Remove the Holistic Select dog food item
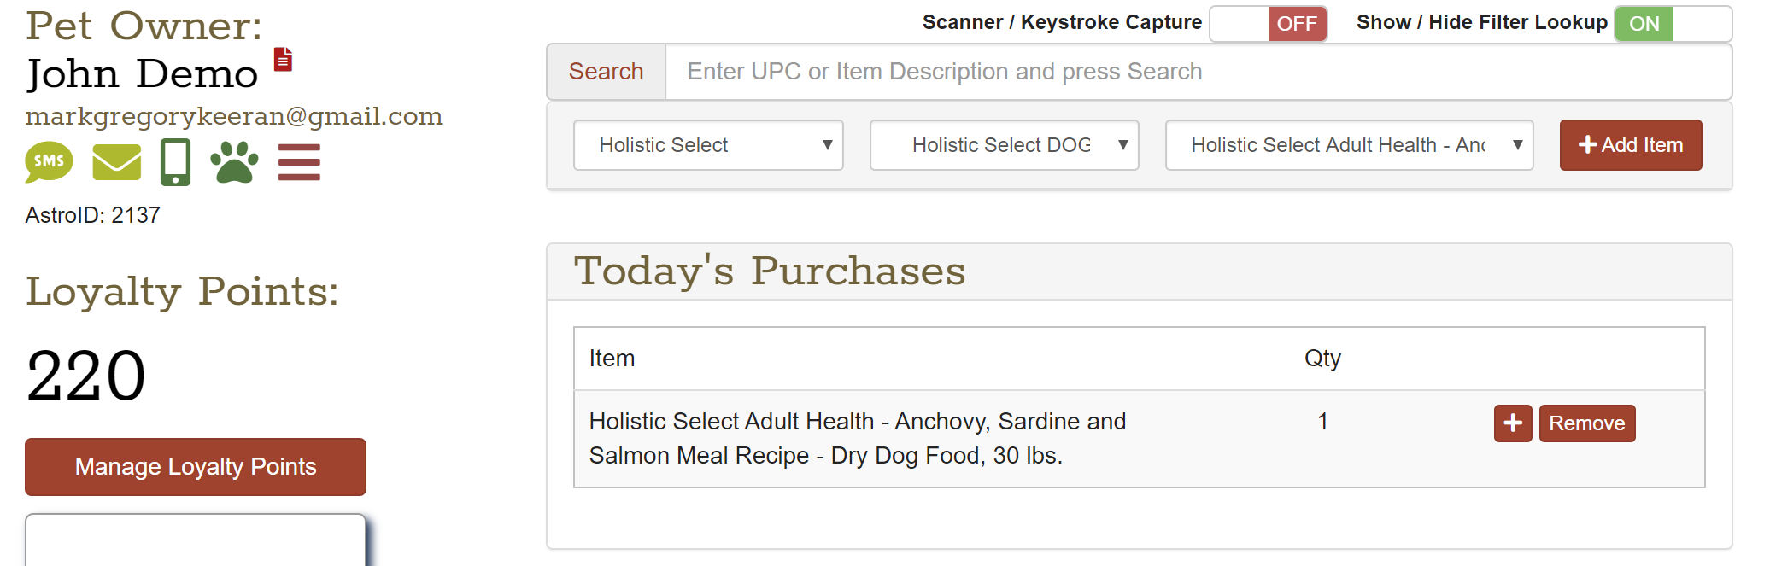Image resolution: width=1770 pixels, height=566 pixels. [x=1586, y=423]
